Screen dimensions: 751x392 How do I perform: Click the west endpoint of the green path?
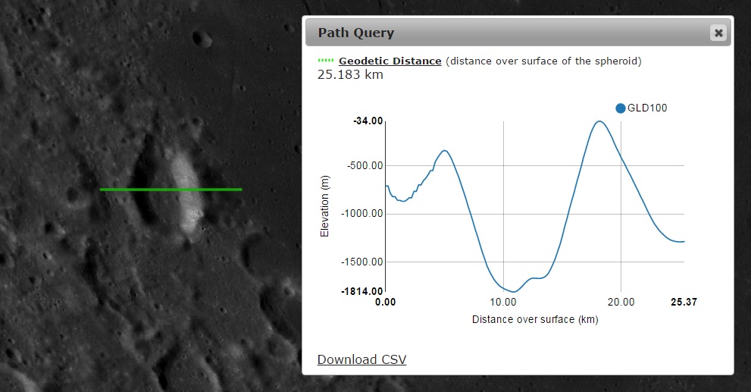click(102, 189)
